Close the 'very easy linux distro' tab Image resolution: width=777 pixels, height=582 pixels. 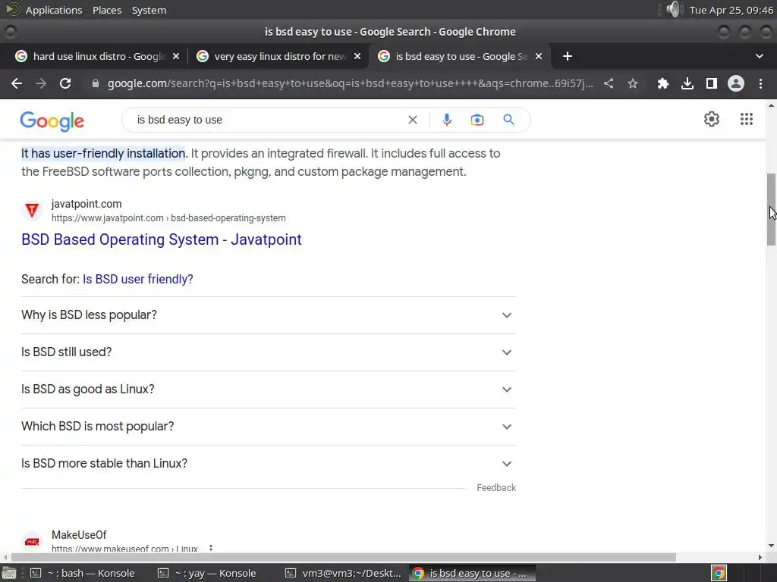pos(357,56)
